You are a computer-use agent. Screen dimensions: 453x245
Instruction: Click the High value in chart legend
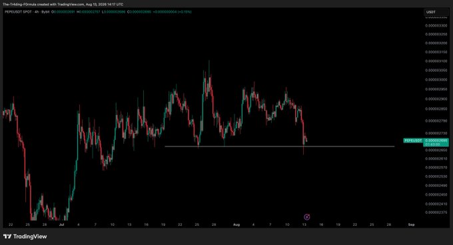click(x=89, y=12)
